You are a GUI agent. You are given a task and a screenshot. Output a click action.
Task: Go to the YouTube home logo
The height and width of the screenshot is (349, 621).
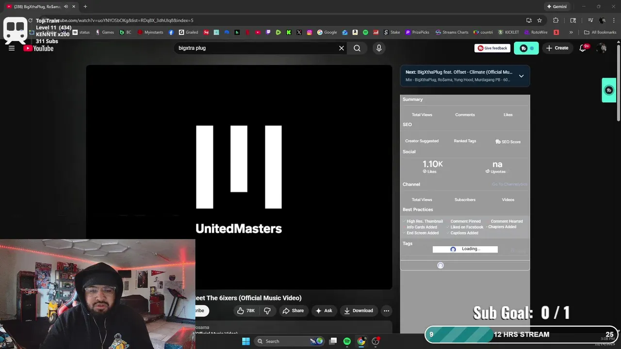38,48
